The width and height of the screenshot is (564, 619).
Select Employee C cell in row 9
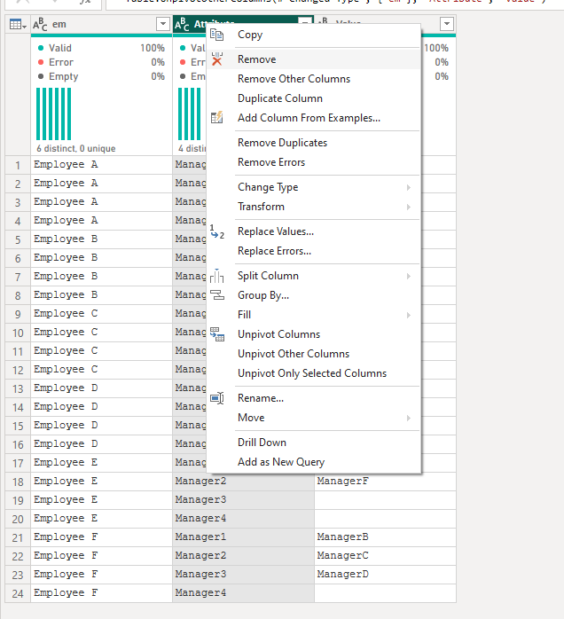[101, 314]
